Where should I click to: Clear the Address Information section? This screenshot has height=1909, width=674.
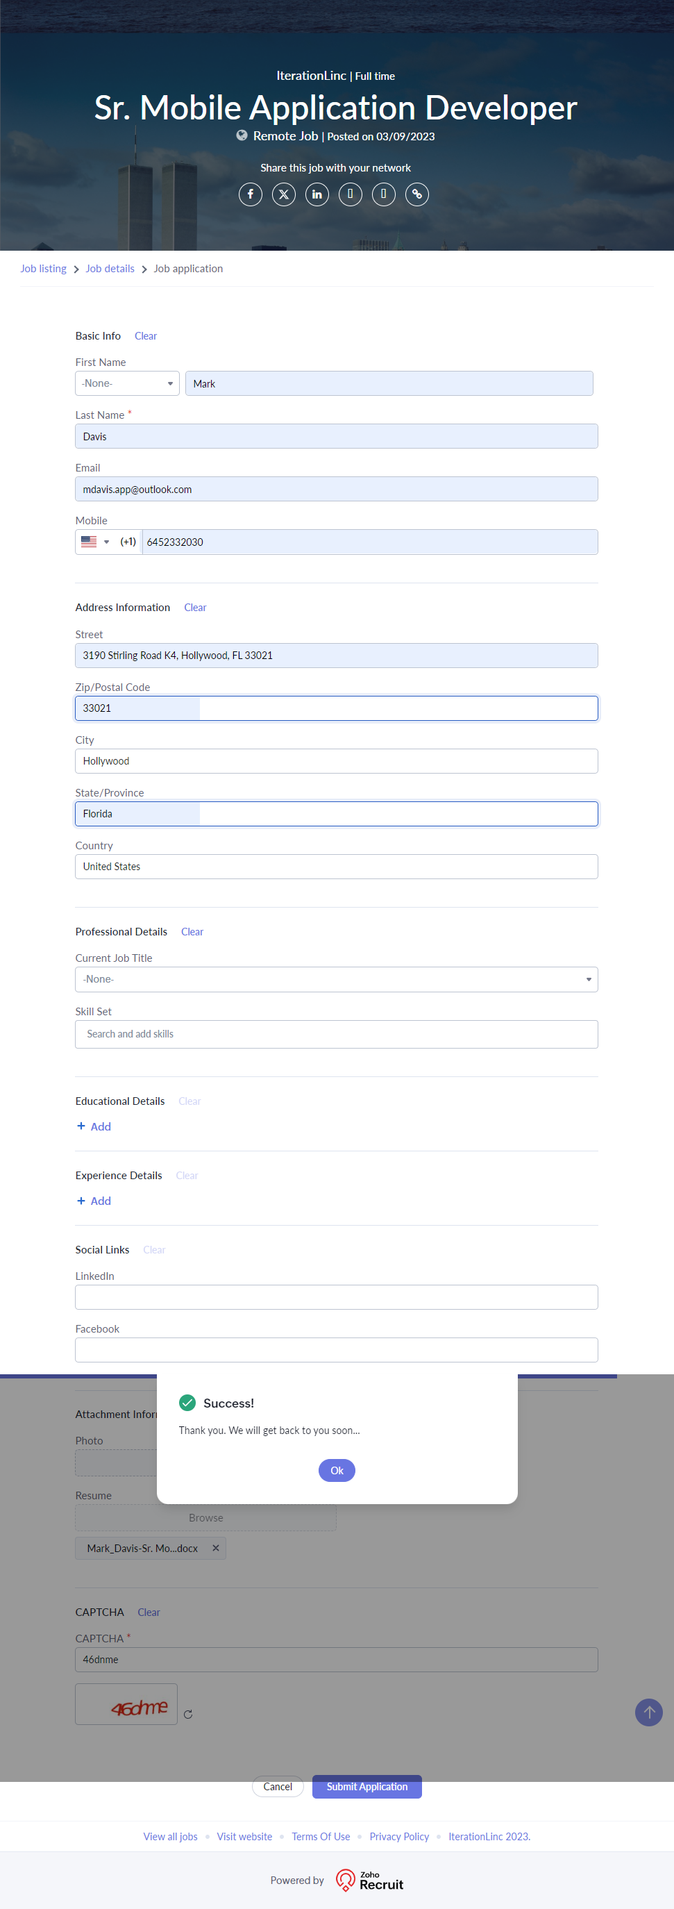tap(195, 607)
